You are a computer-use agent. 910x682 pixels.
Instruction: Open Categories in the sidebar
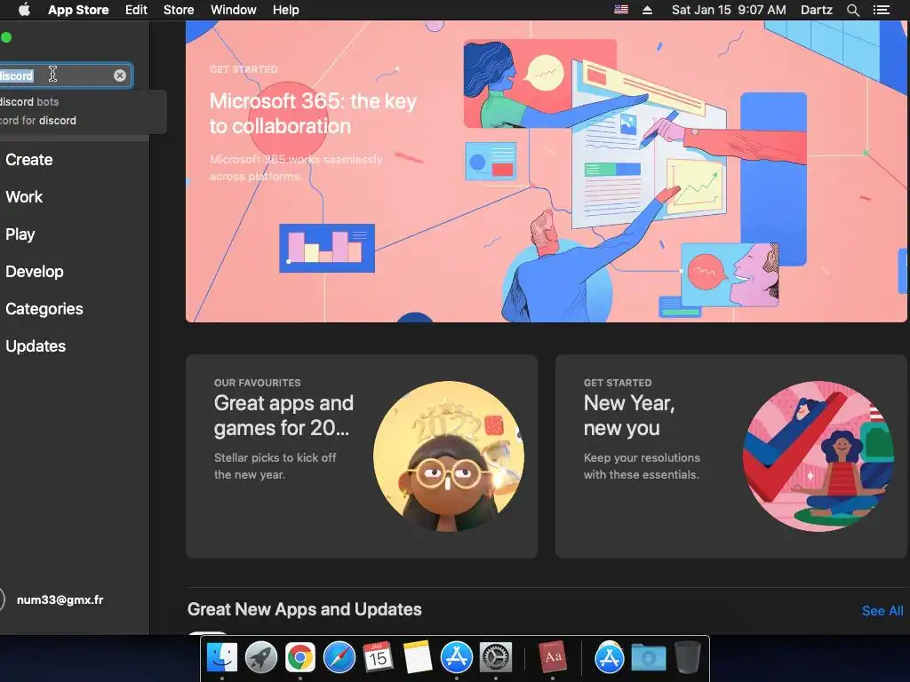(44, 308)
